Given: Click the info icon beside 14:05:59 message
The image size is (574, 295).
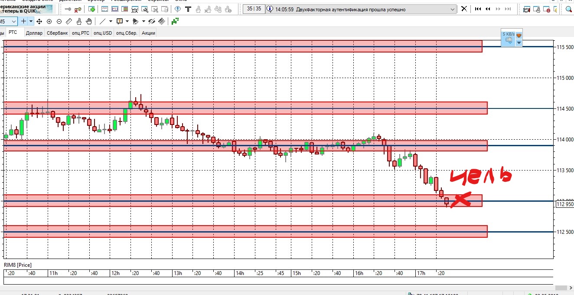Looking at the screenshot, I should pos(270,9).
